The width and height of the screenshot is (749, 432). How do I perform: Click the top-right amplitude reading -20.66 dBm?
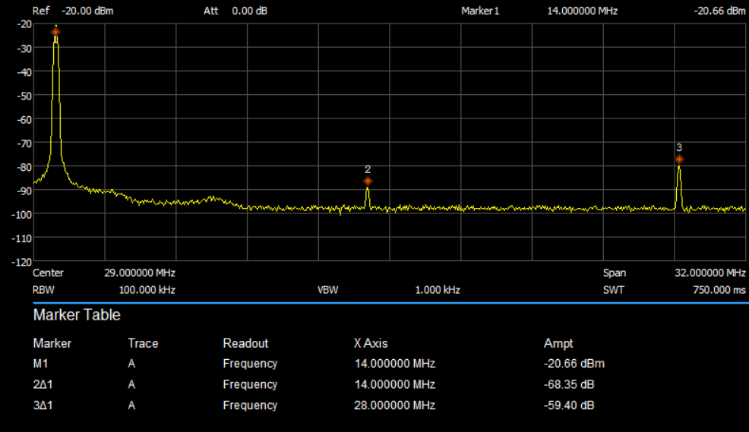coord(719,11)
